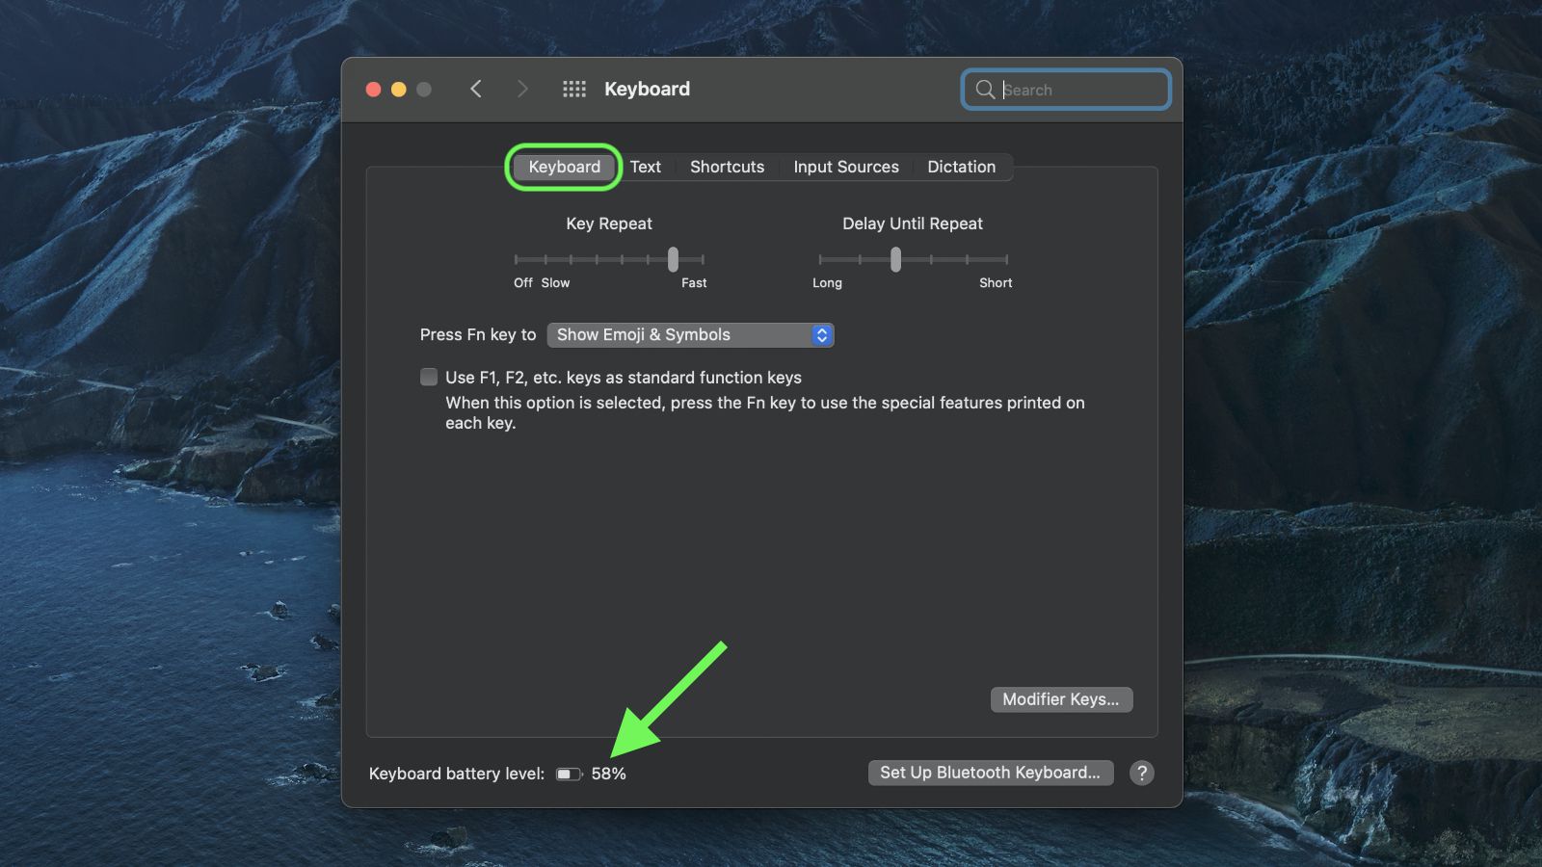The height and width of the screenshot is (867, 1542).
Task: Click the back navigation arrow
Action: pos(476,89)
